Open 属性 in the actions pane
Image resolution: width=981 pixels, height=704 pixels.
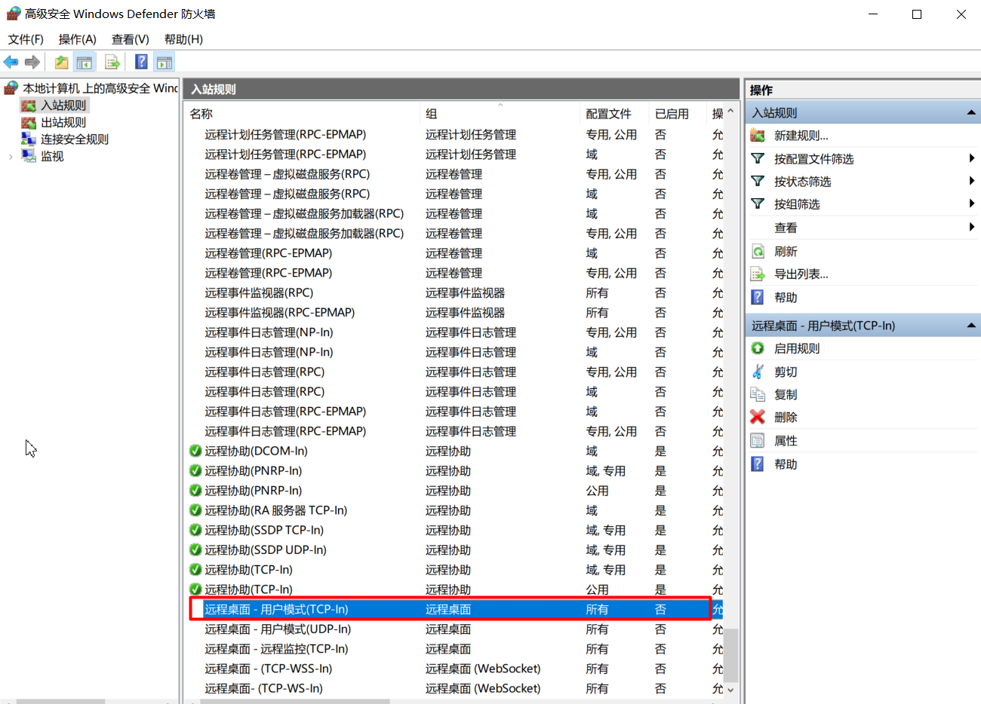pyautogui.click(x=786, y=441)
